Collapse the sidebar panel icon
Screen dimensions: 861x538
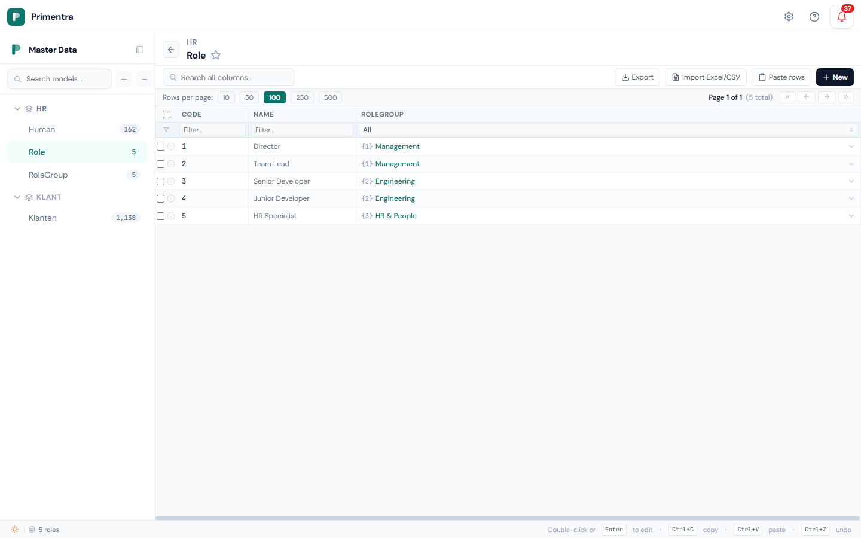[x=140, y=50]
